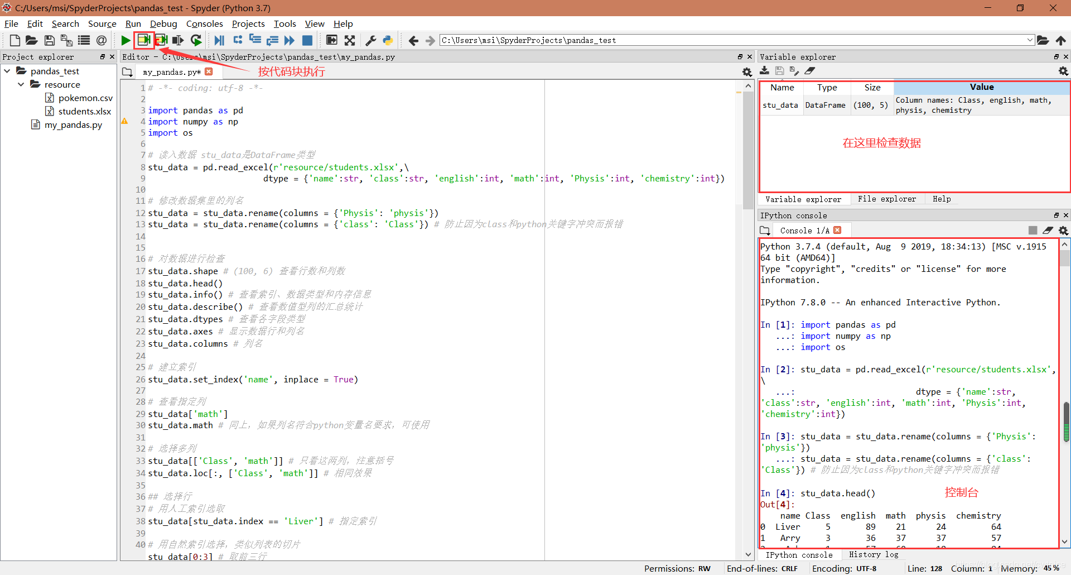Undock the Project explorer pane

point(103,57)
